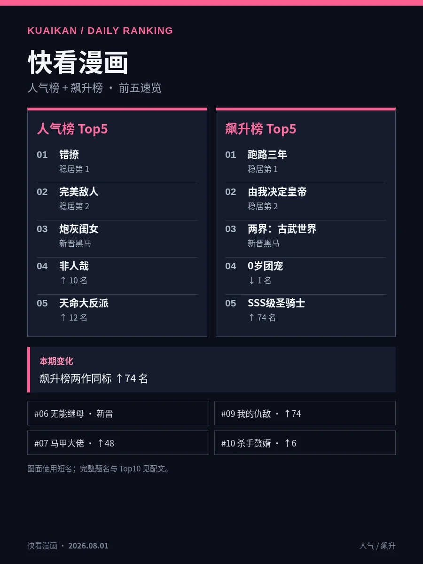Click the #09 我的仇敌 box
423x564 pixels.
click(305, 413)
